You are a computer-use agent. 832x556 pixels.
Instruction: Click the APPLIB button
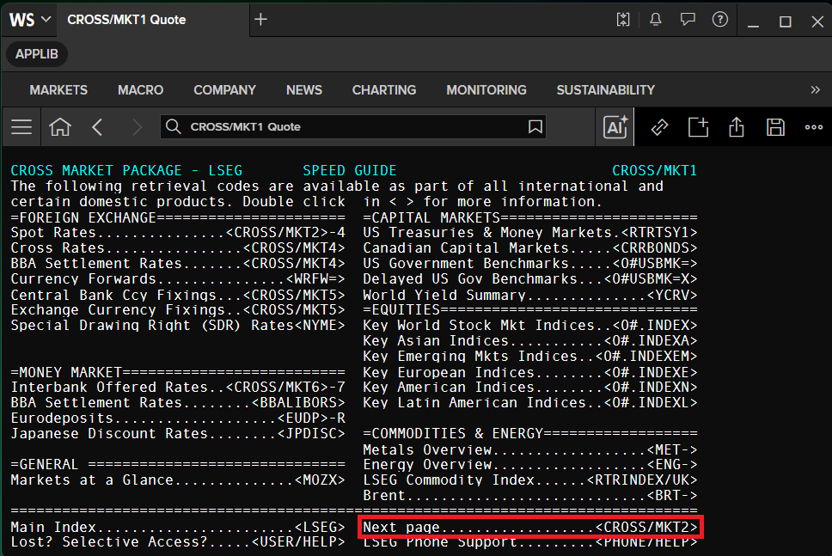pyautogui.click(x=37, y=54)
